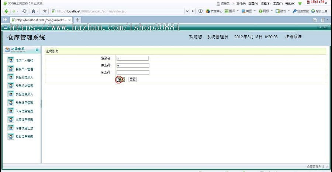
Task: Toggle the sidebar icon left of tabs
Action: point(5,19)
